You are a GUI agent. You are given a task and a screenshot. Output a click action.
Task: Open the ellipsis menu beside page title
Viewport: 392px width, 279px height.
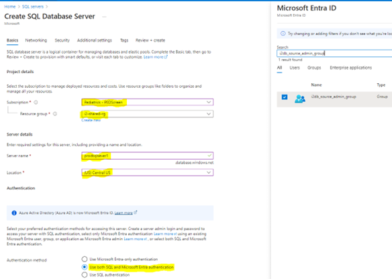(104, 17)
